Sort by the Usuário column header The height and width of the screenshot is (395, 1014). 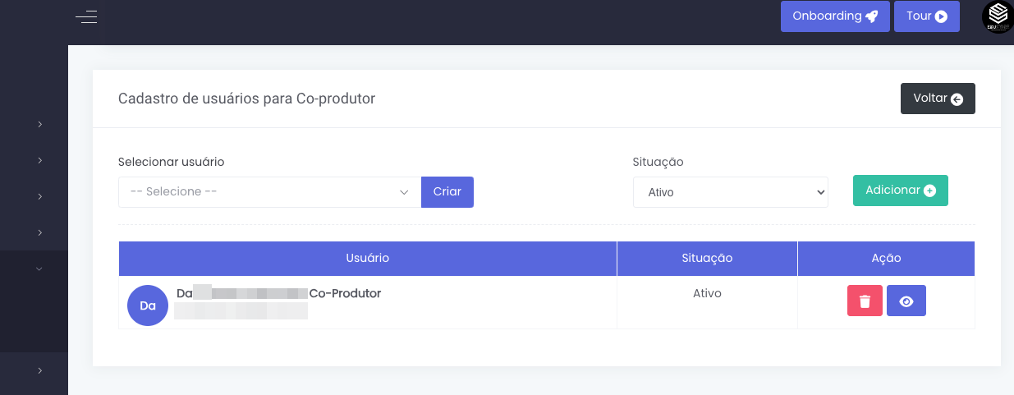click(x=367, y=258)
